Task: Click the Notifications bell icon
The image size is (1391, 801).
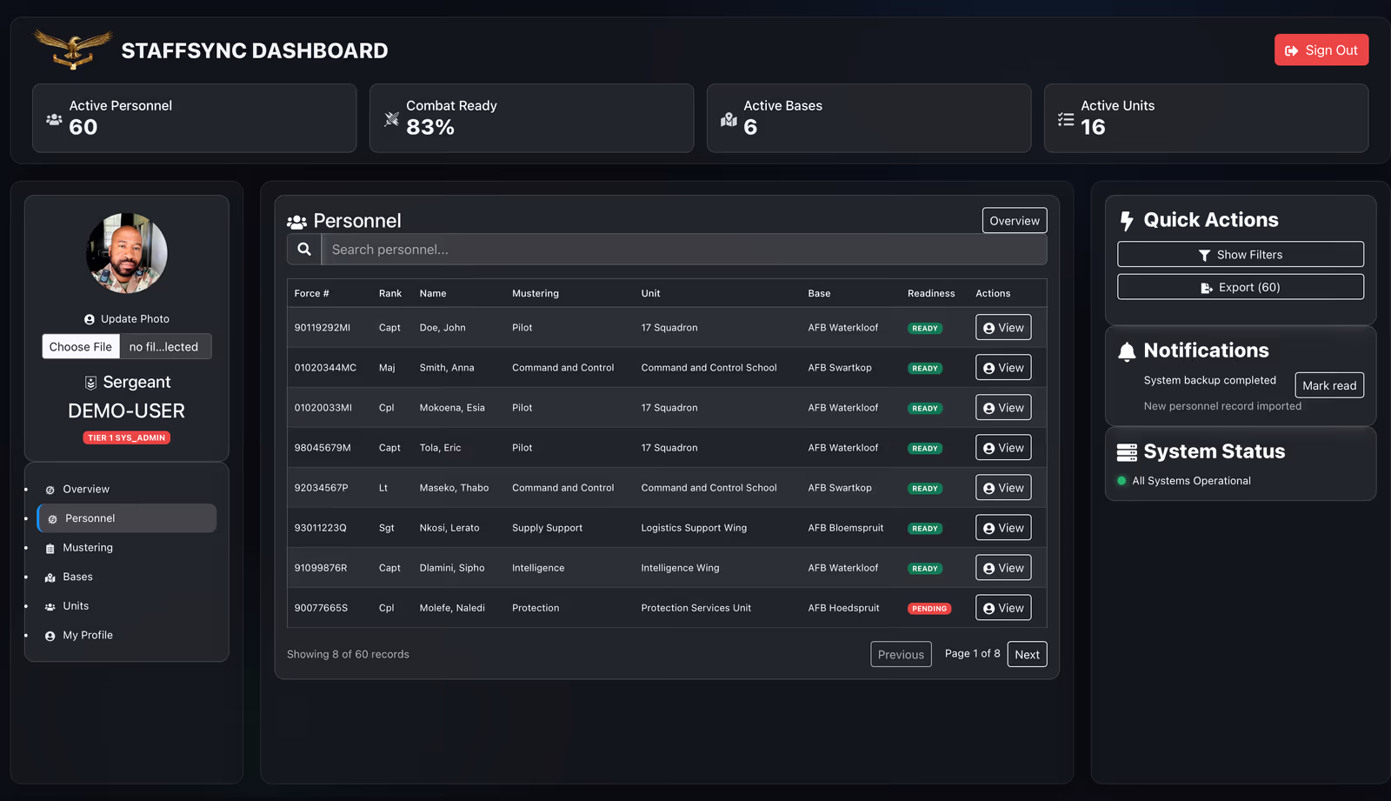Action: click(1127, 351)
